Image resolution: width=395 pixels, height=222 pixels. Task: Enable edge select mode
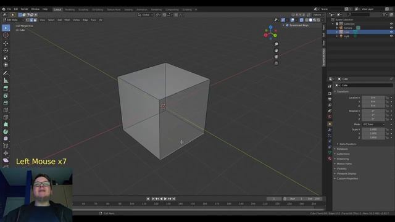[31, 20]
